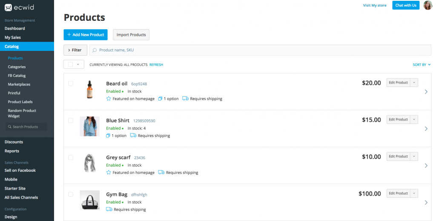Image resolution: width=436 pixels, height=221 pixels.
Task: Expand the Filter panel
Action: click(75, 50)
